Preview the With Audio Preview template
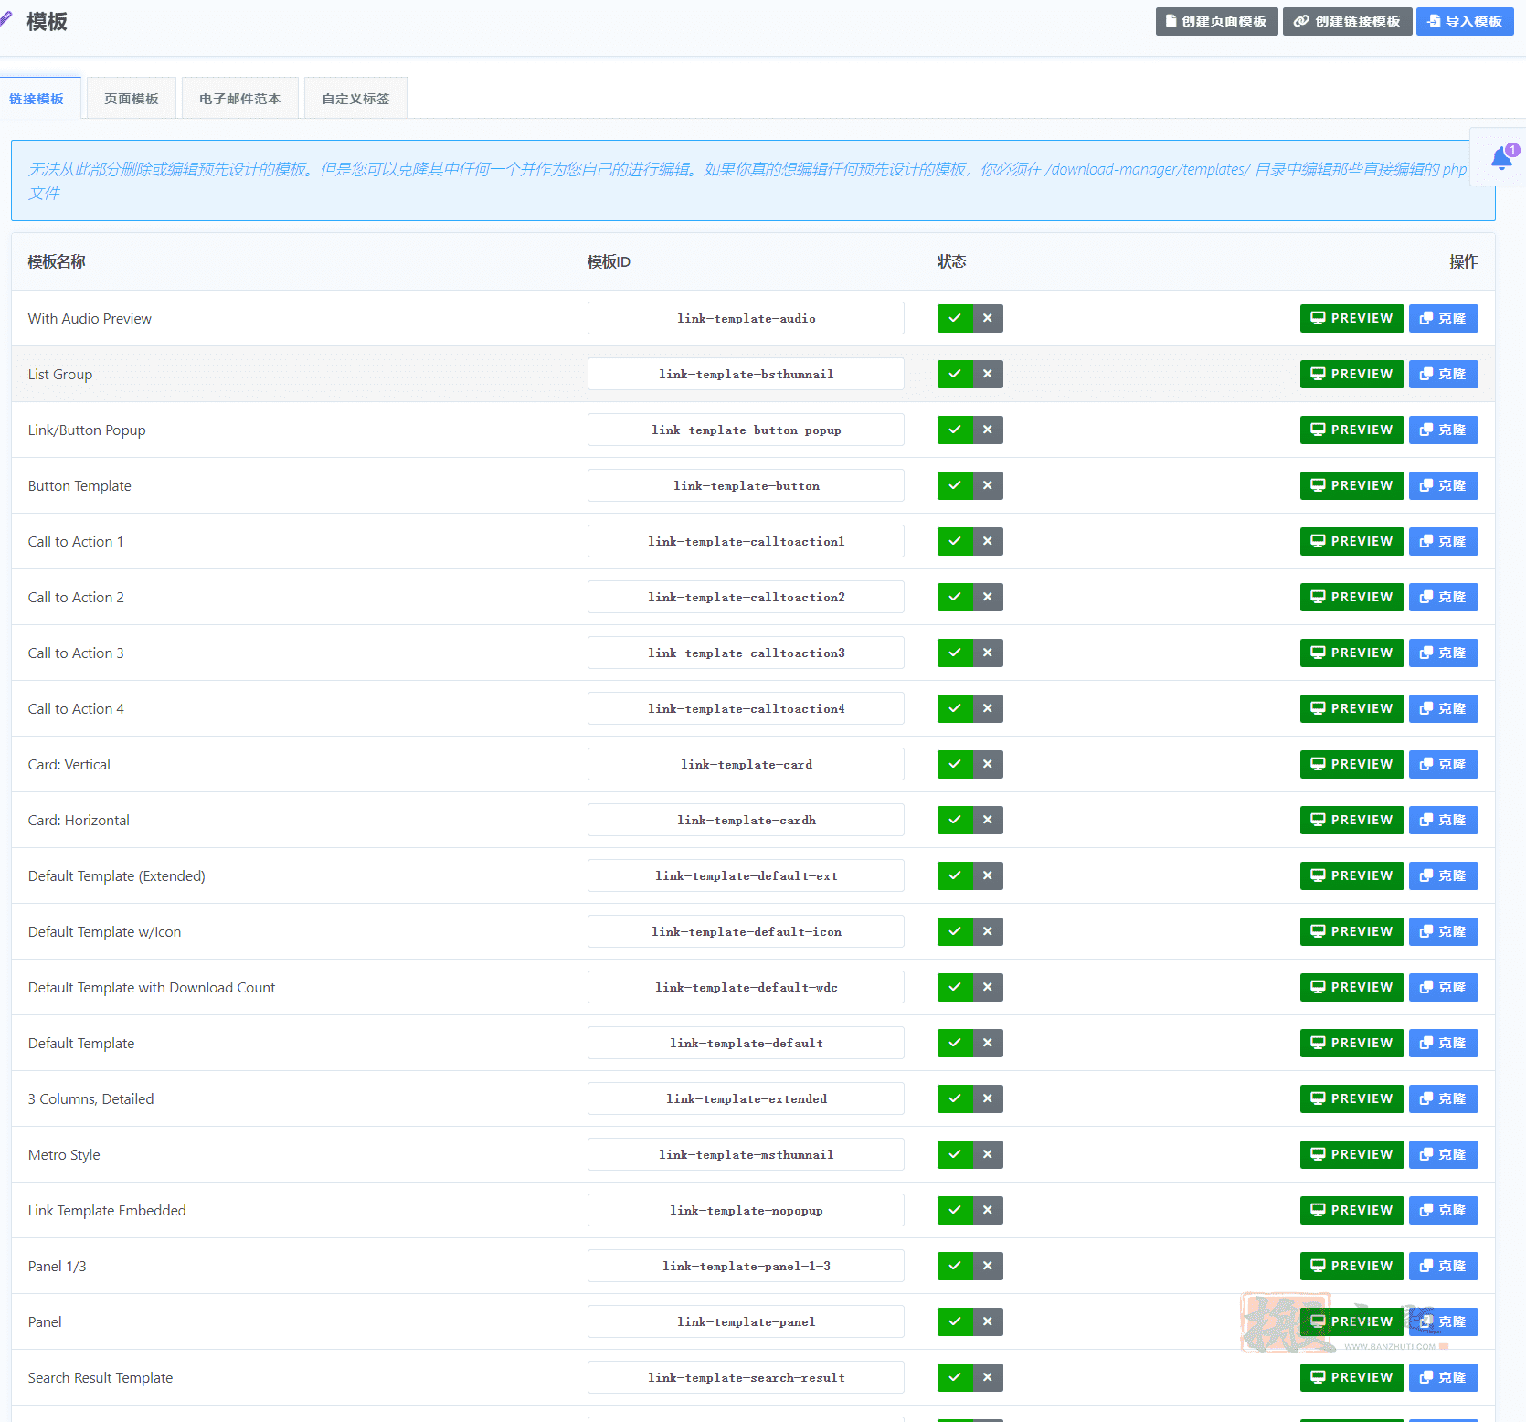The width and height of the screenshot is (1526, 1422). coord(1351,318)
